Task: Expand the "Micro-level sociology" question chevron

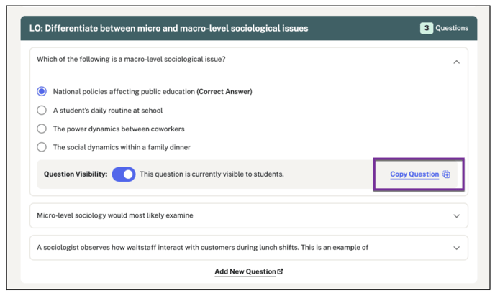Action: [x=456, y=215]
